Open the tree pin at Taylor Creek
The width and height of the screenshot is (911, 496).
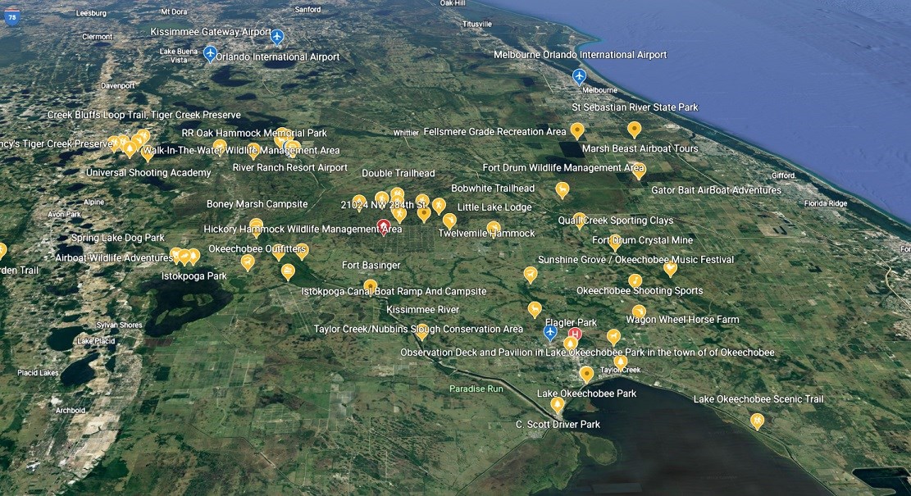coord(621,362)
